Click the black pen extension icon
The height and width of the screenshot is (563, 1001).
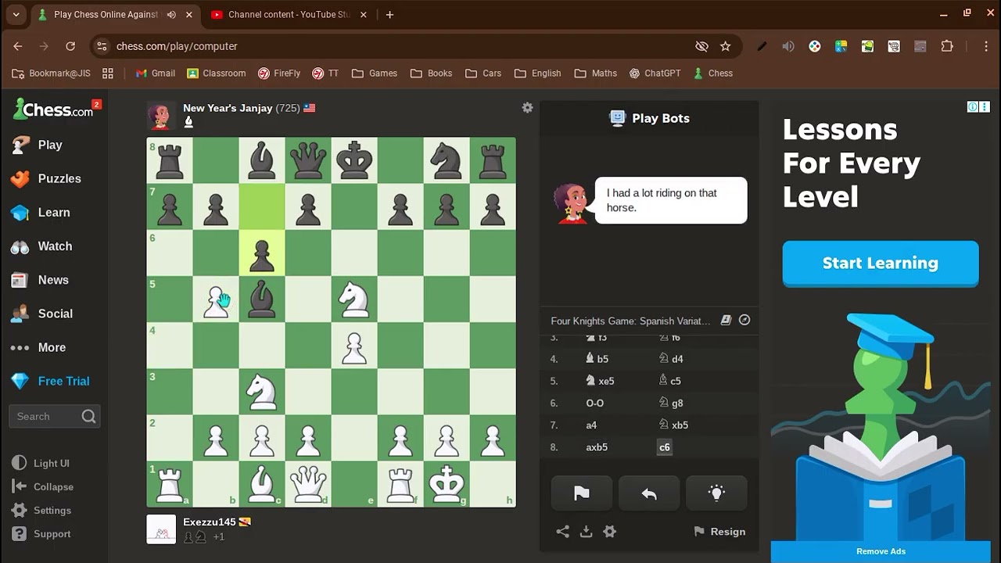coord(762,46)
